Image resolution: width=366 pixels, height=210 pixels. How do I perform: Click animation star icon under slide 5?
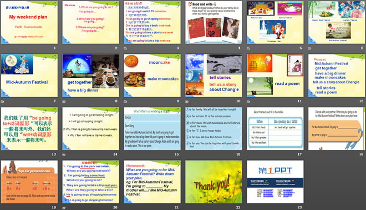[248, 48]
